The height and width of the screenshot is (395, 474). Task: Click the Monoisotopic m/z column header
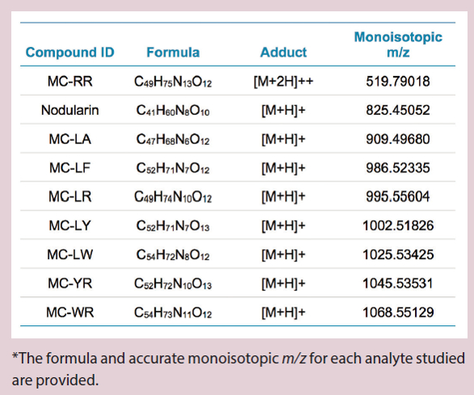[x=398, y=45]
